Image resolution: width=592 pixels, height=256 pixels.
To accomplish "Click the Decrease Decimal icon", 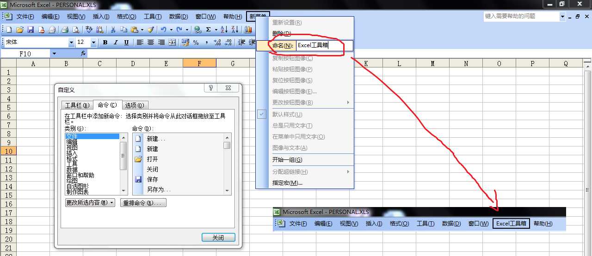I will pos(228,43).
